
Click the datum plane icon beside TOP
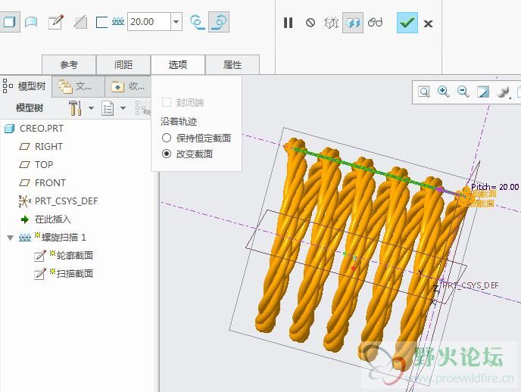click(x=25, y=165)
